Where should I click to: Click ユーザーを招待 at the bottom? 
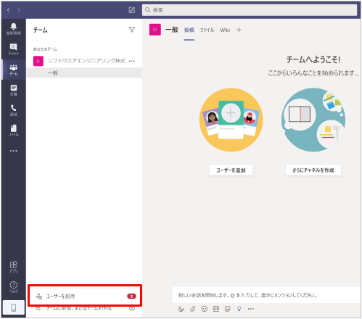click(85, 297)
